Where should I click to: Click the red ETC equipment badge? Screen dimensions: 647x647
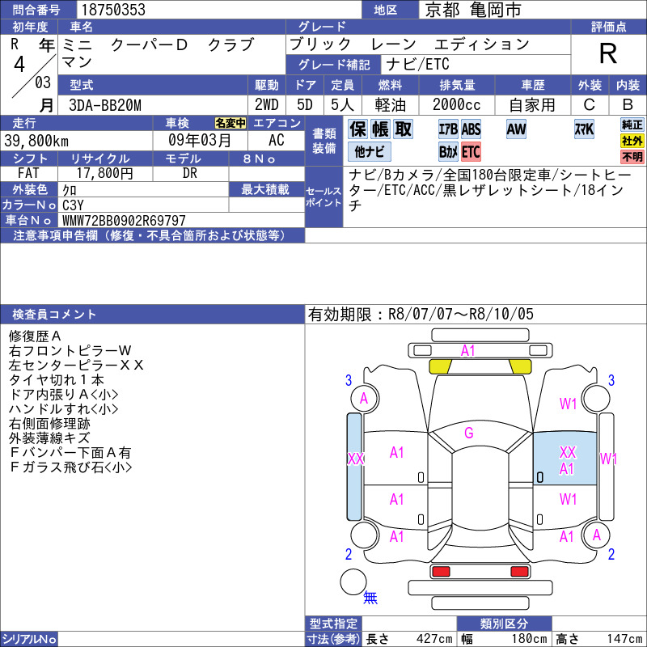(x=471, y=152)
